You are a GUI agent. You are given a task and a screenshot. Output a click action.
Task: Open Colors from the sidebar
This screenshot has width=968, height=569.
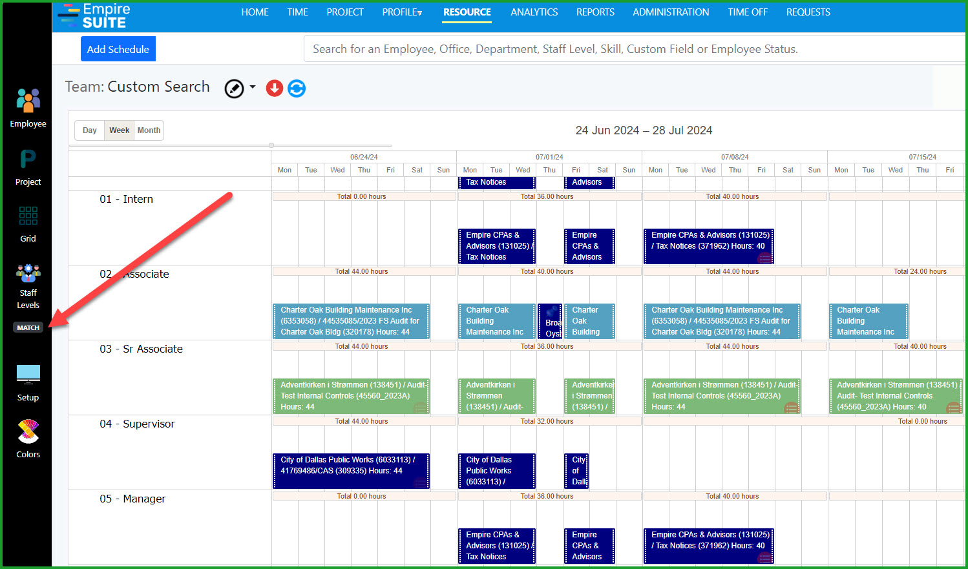(x=28, y=439)
